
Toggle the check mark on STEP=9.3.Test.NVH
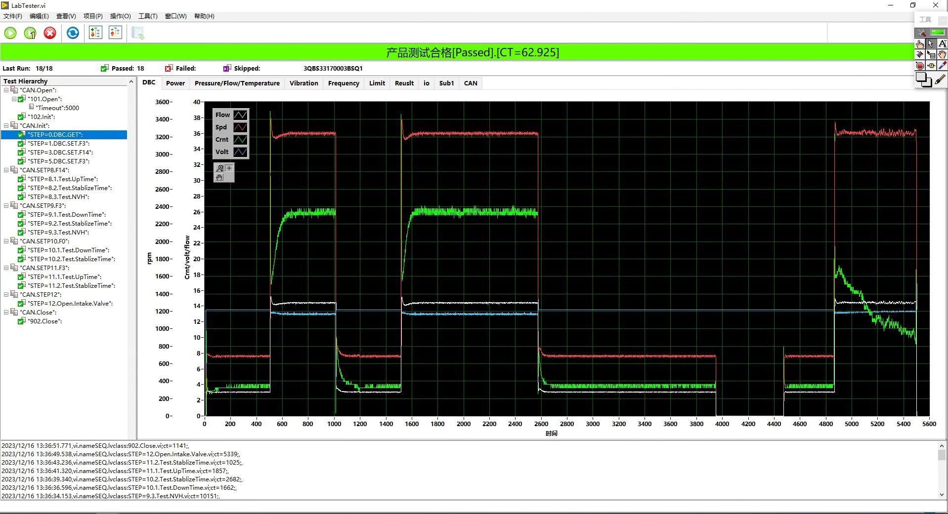pyautogui.click(x=21, y=233)
